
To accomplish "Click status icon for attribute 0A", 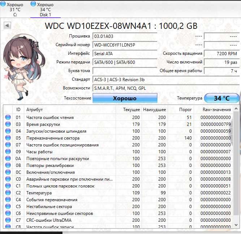I will [x=8, y=158].
